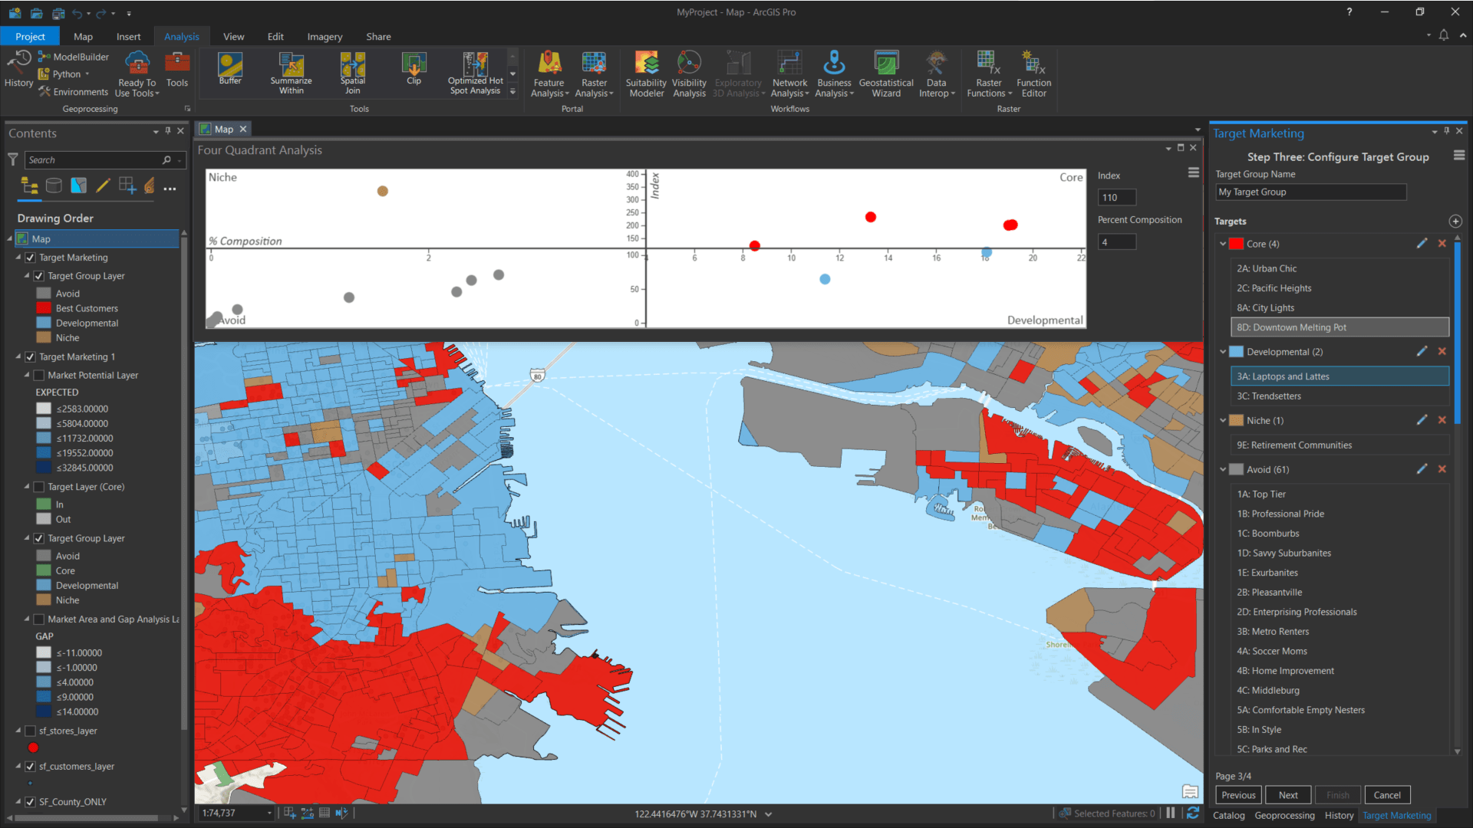Toggle Target Marketing layer visibility
This screenshot has height=828, width=1473.
pyautogui.click(x=31, y=258)
